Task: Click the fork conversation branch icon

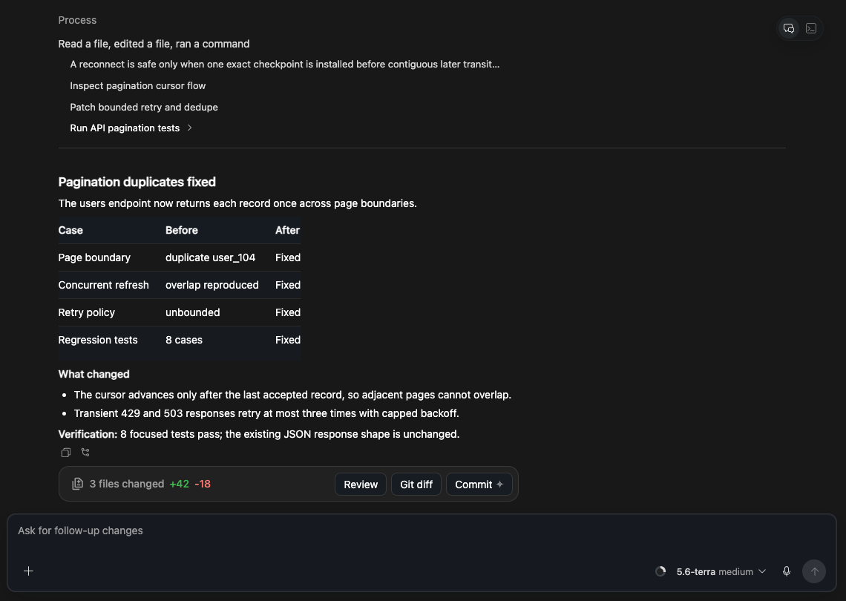Action: (85, 453)
